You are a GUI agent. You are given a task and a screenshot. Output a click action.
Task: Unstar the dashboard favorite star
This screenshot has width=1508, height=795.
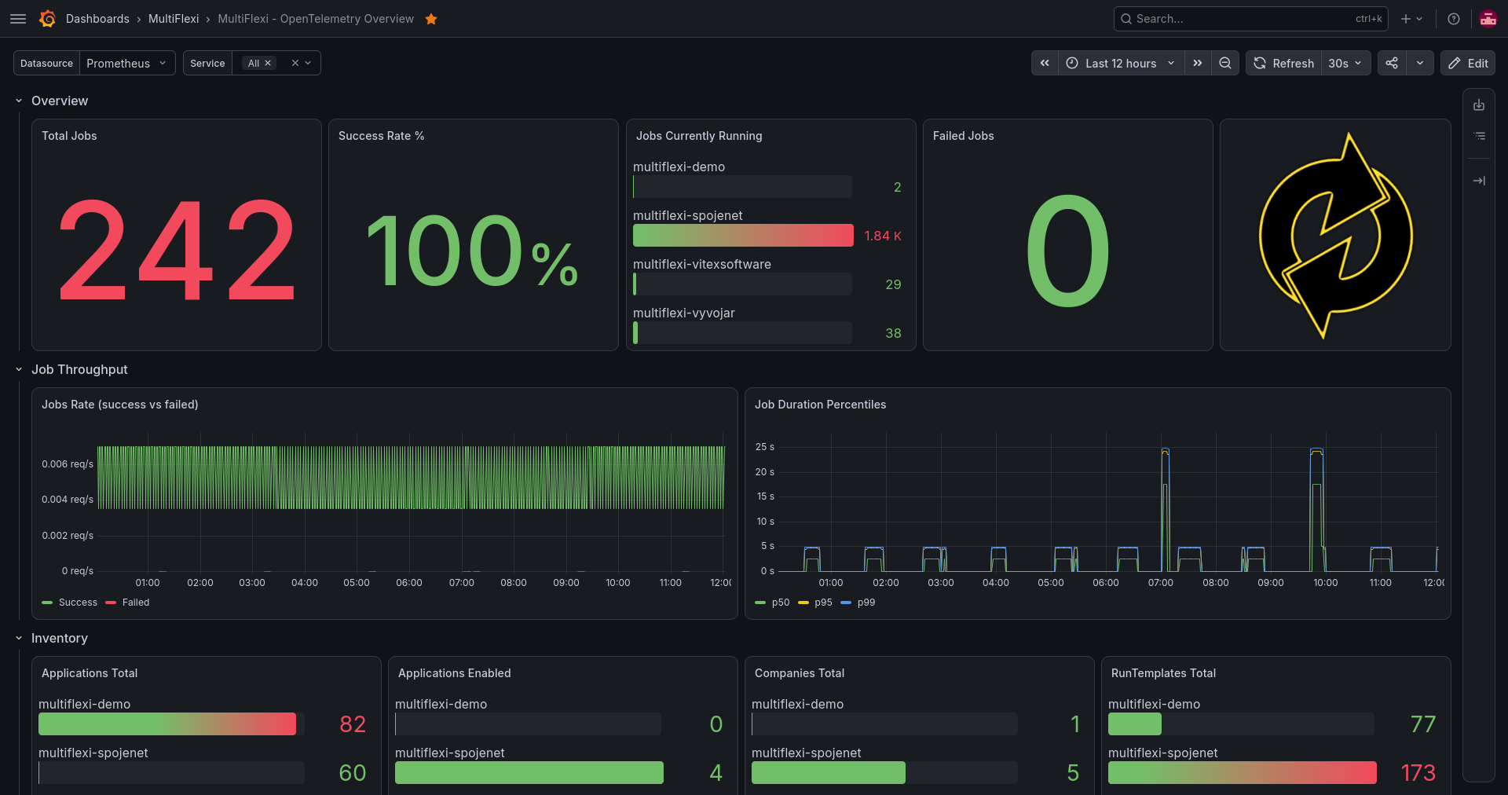tap(430, 19)
